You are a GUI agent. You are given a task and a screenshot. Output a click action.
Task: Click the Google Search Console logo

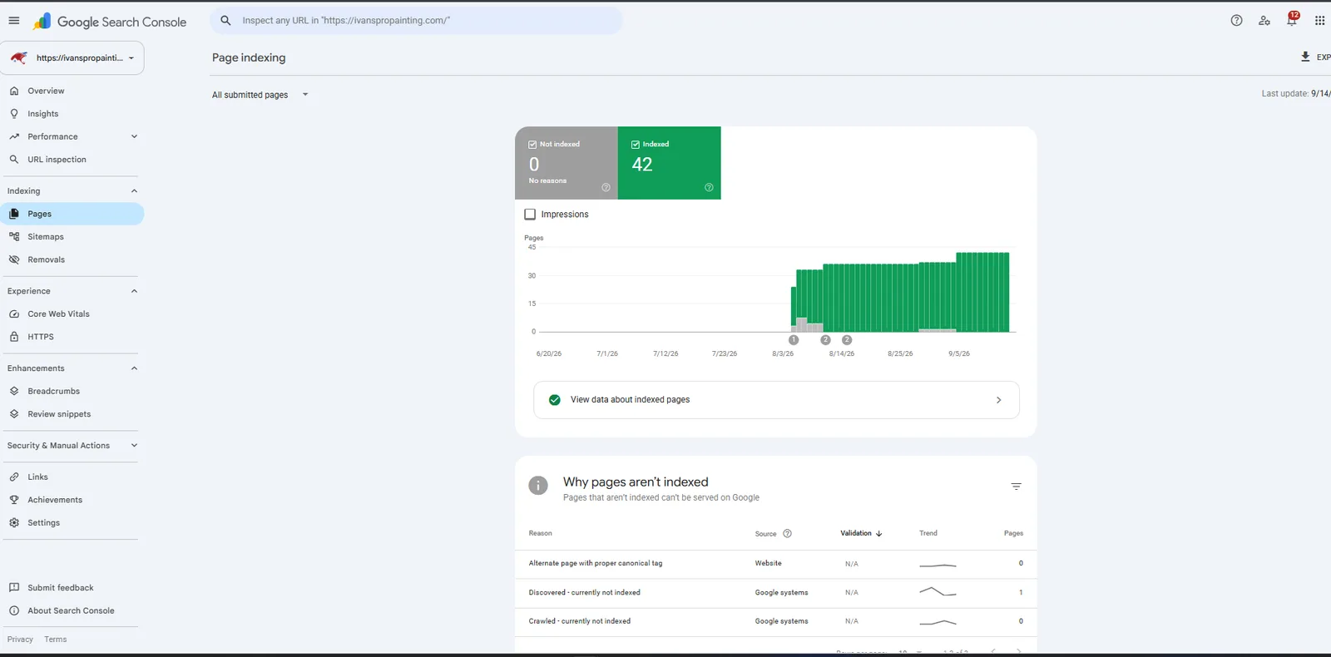[110, 22]
